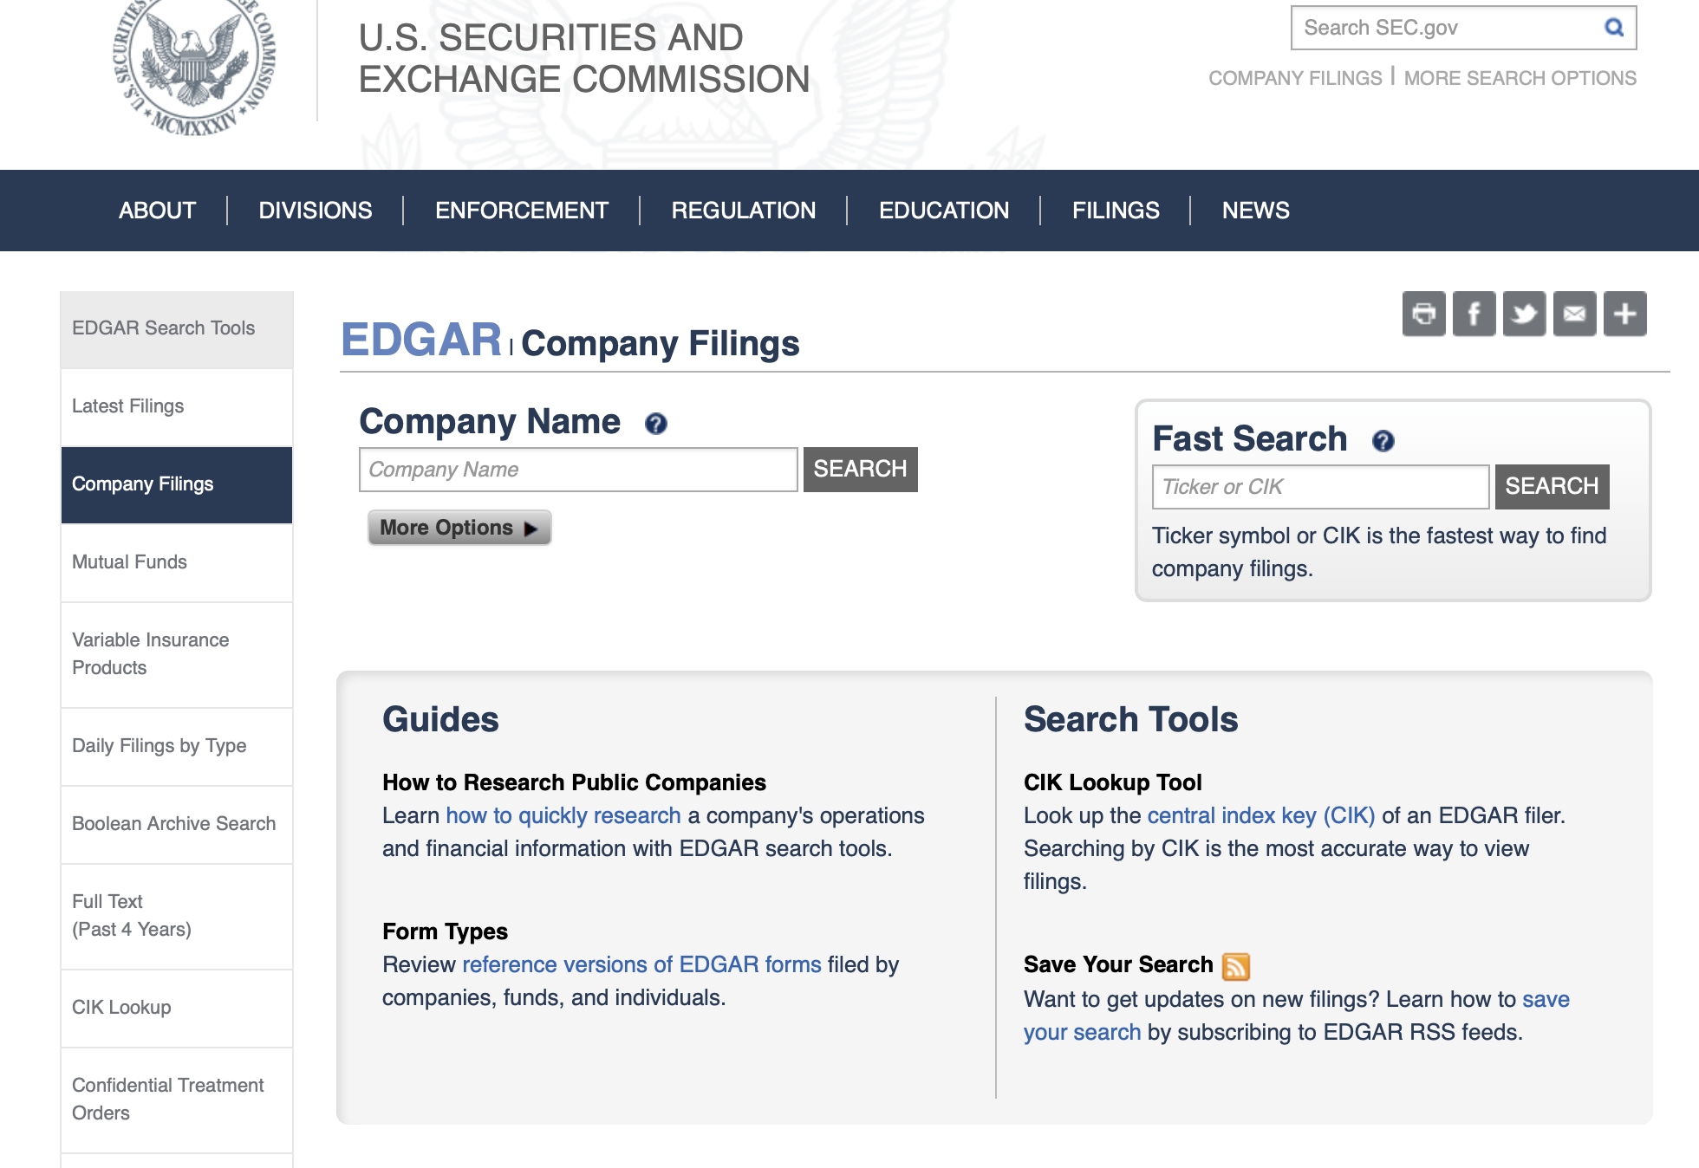Open the FILINGS navigation menu
Screen dimensions: 1699x1168
point(1115,211)
